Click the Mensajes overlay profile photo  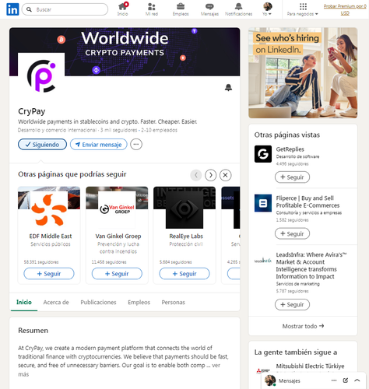tap(270, 380)
